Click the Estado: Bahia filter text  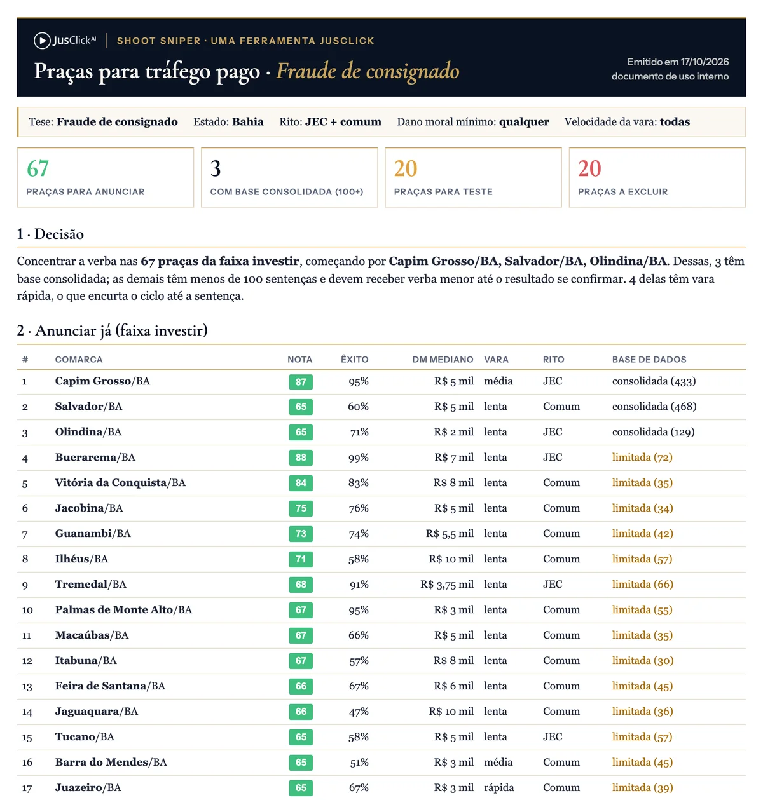[x=228, y=122]
